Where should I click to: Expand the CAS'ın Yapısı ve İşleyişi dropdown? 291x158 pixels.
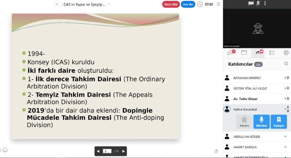pyautogui.click(x=109, y=4)
